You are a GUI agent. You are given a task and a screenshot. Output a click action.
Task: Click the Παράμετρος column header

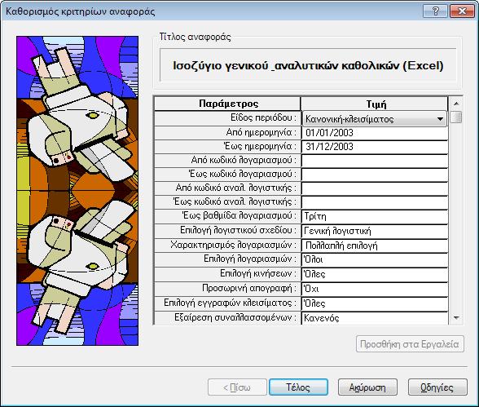(227, 104)
